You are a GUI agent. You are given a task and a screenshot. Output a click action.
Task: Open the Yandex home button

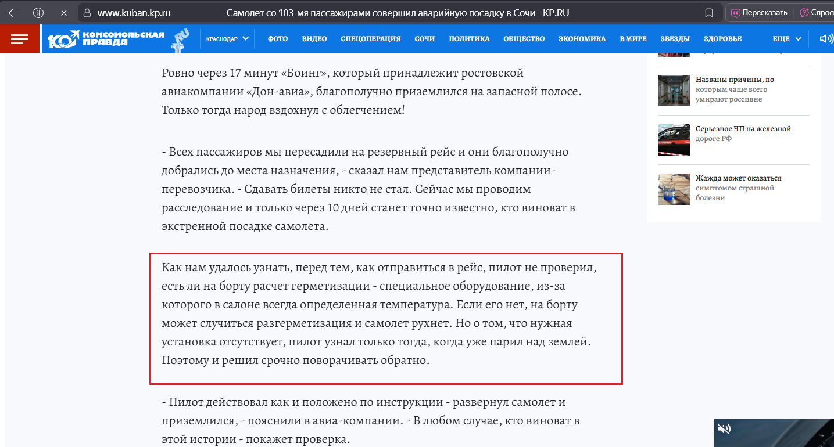(38, 13)
